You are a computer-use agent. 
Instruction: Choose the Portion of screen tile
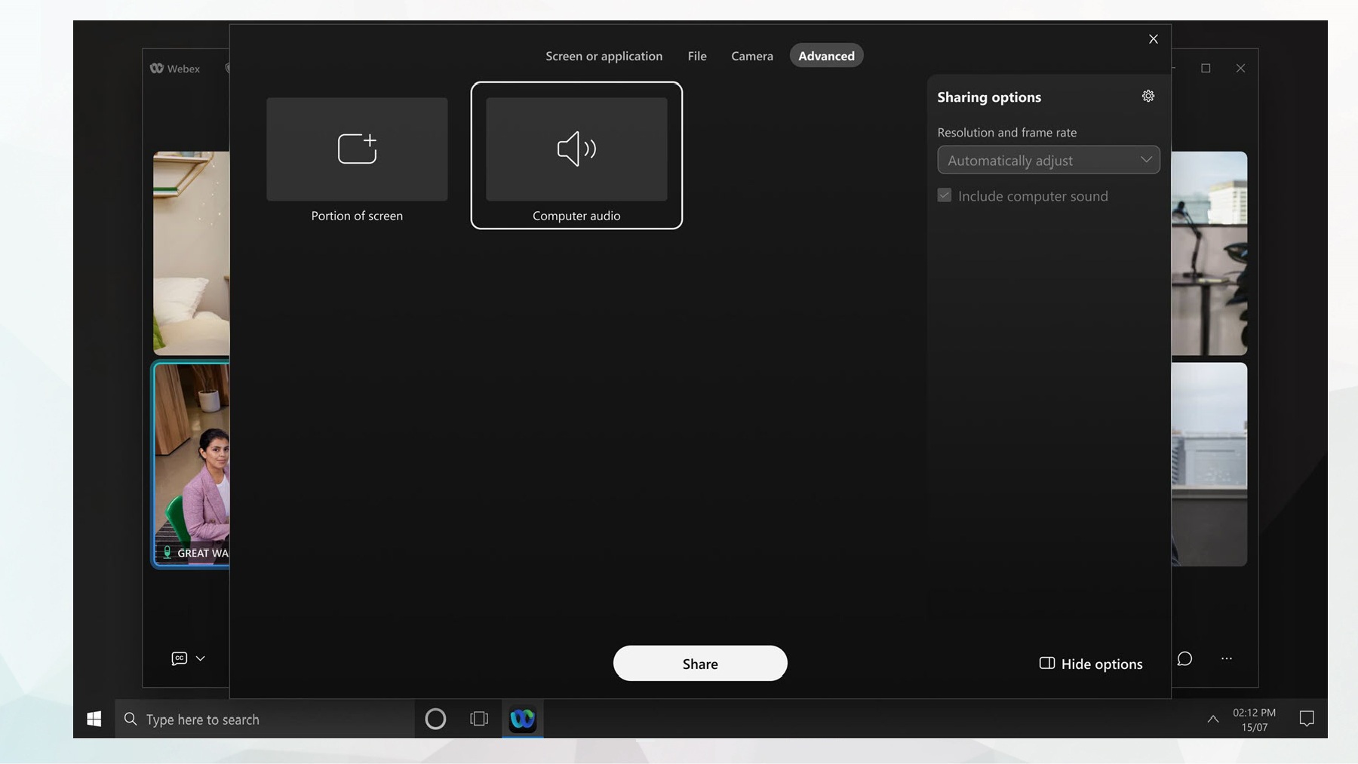tap(357, 149)
